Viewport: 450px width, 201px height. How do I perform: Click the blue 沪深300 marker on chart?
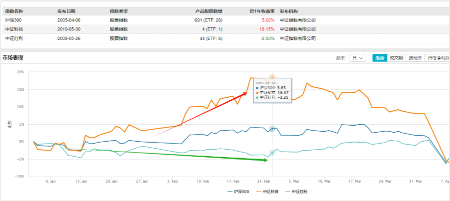tap(272, 129)
